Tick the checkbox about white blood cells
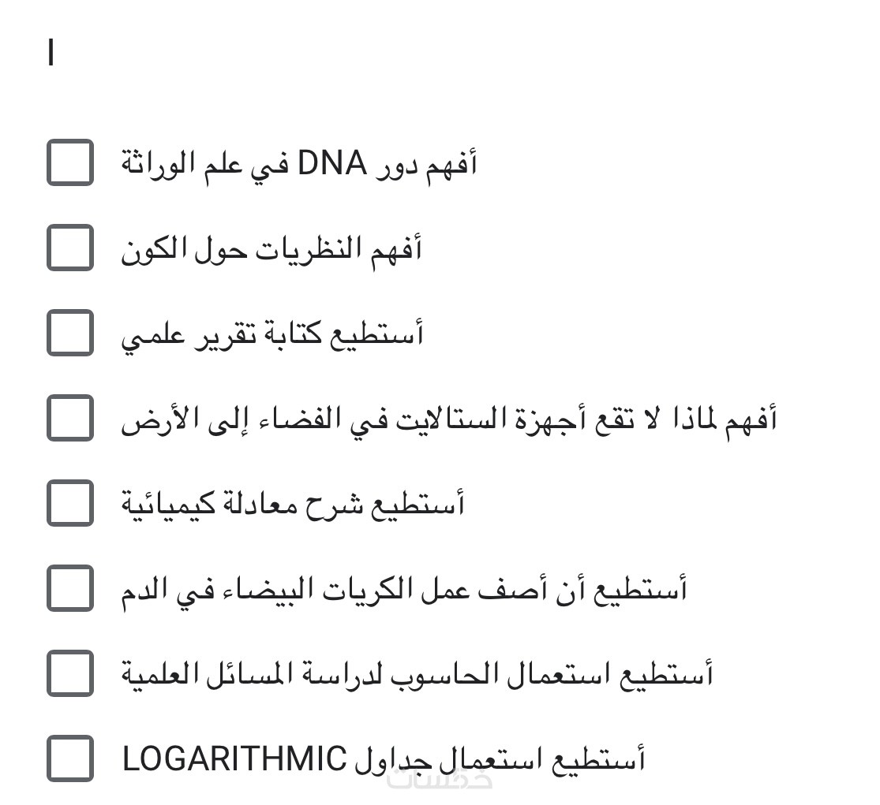Viewport: 880px width, 805px height. [70, 588]
